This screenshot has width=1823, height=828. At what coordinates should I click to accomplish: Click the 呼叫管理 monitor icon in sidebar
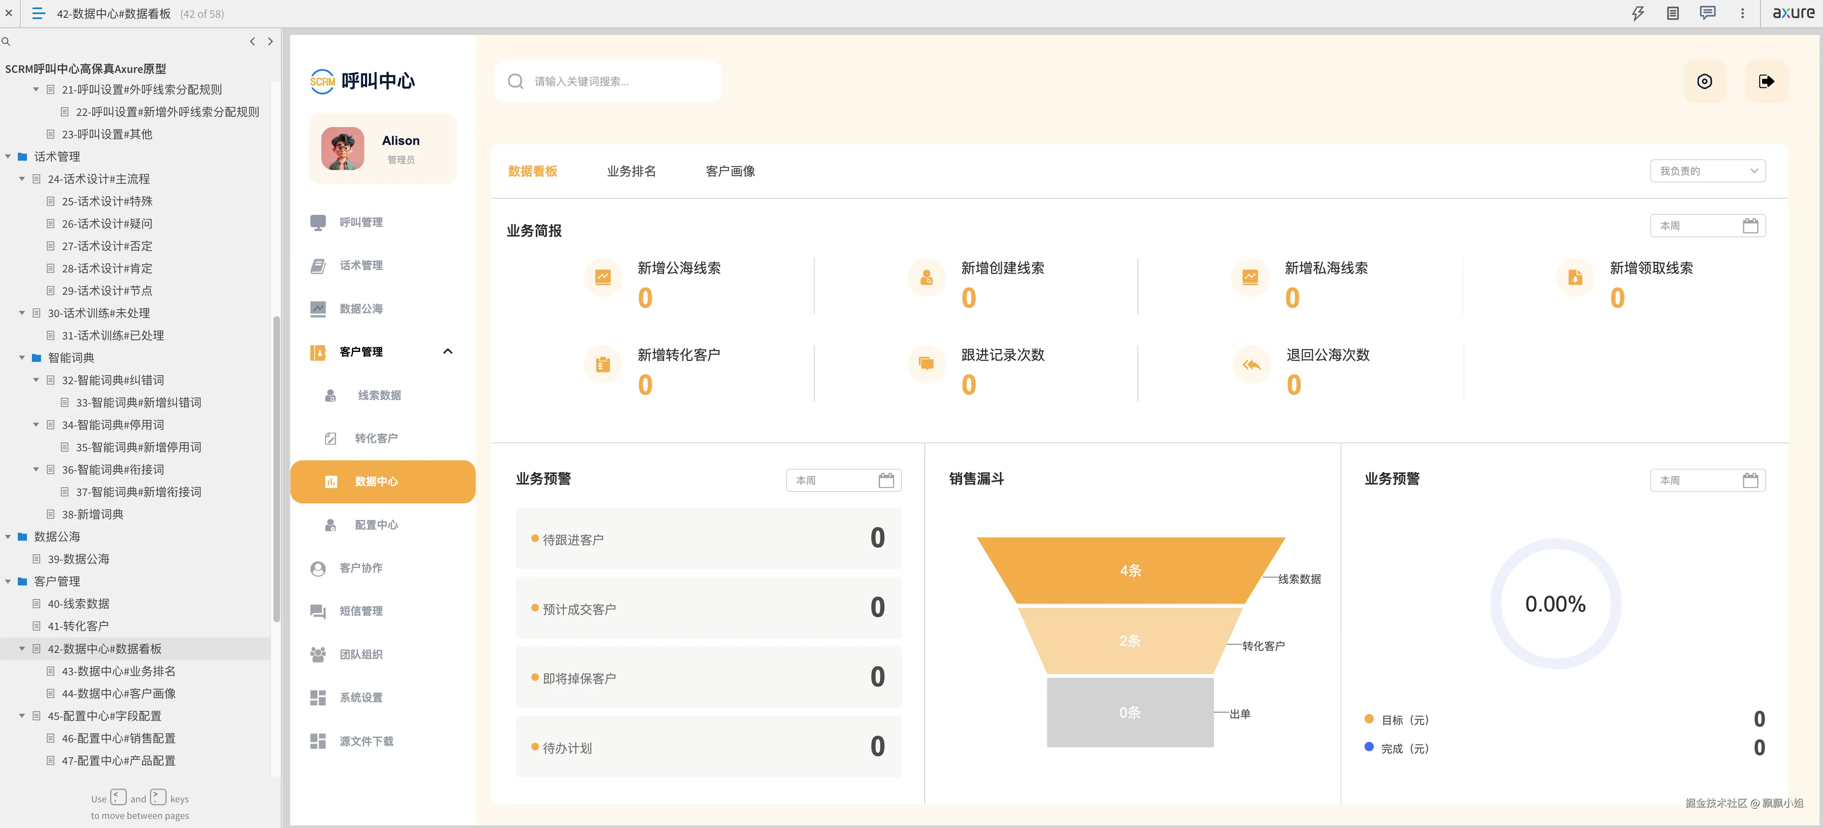point(318,222)
